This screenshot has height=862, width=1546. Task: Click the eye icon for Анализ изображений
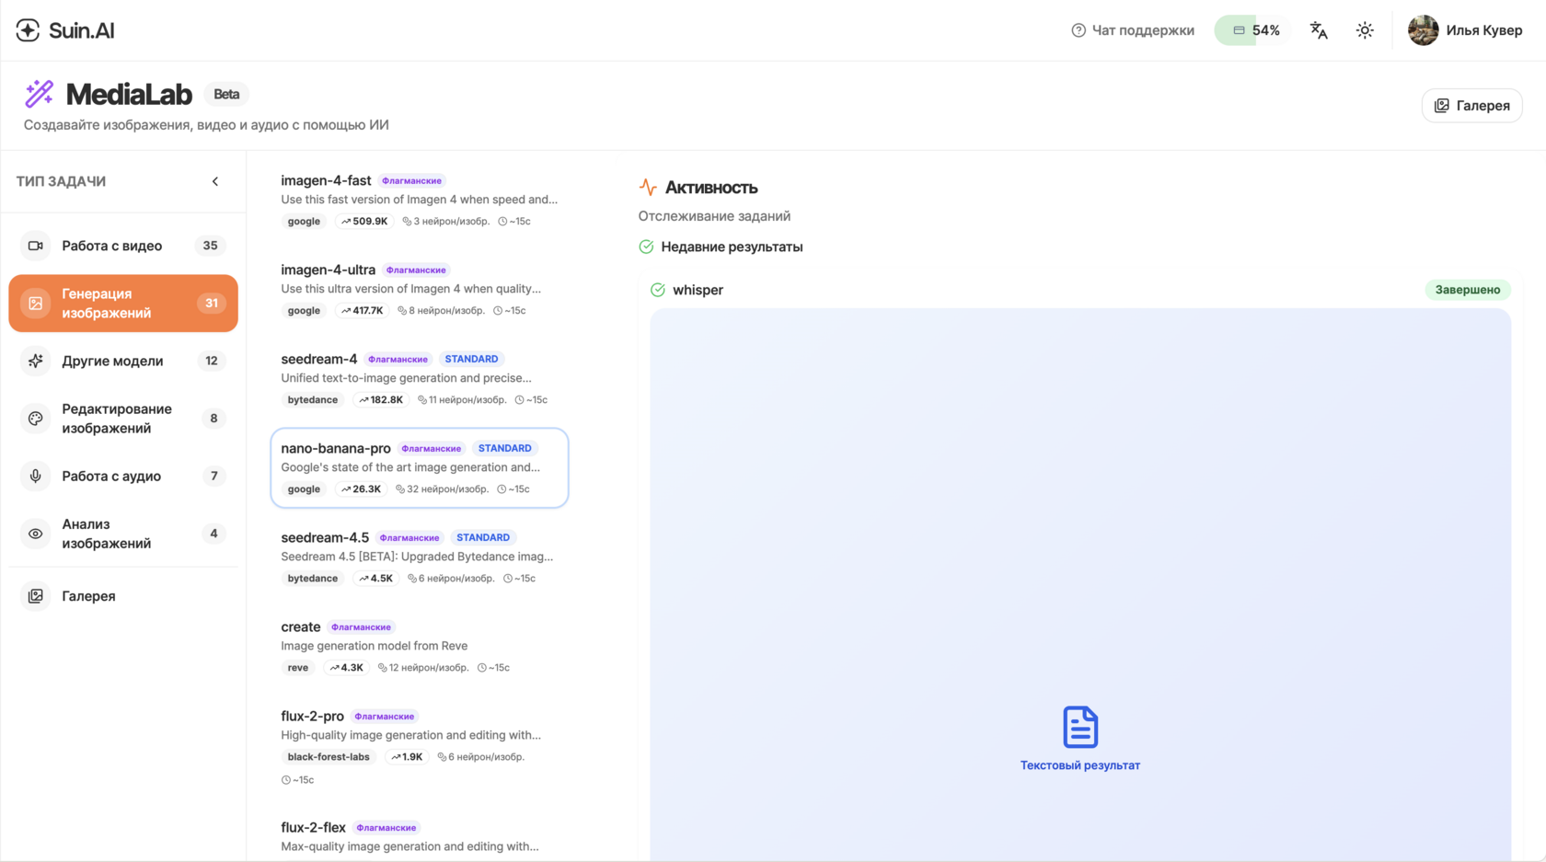point(36,534)
